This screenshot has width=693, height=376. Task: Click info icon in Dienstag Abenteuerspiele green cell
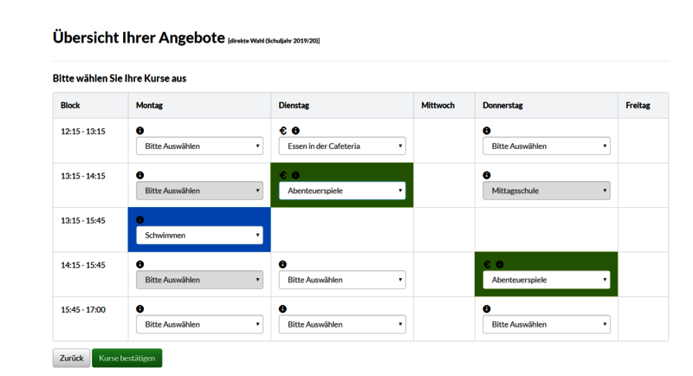[295, 175]
